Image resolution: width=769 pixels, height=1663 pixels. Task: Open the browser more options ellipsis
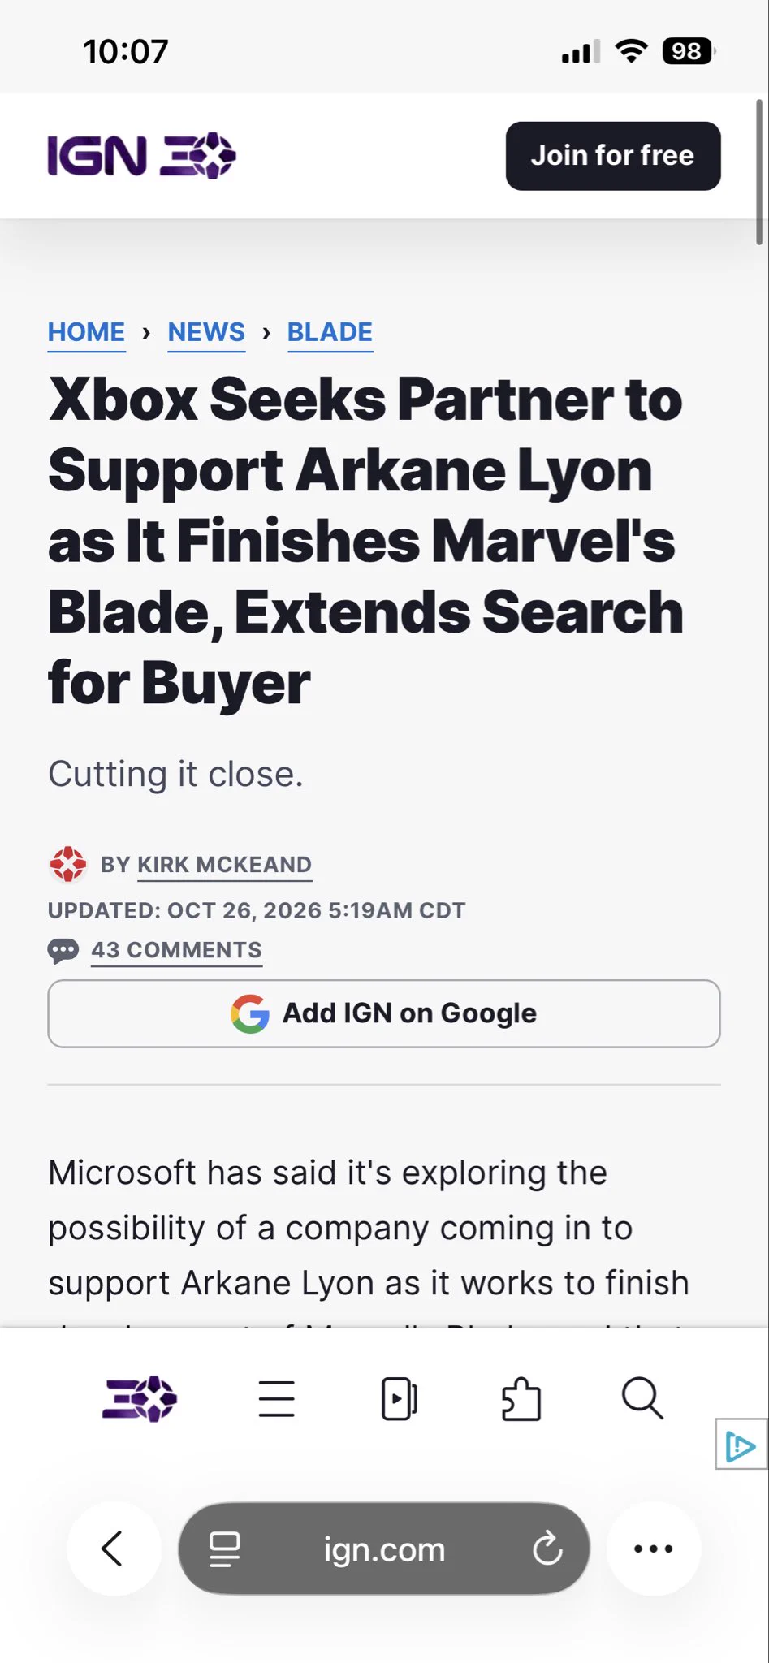tap(654, 1549)
